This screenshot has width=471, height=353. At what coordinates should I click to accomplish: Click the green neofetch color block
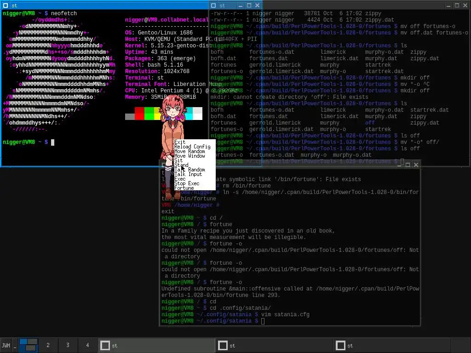point(149,114)
